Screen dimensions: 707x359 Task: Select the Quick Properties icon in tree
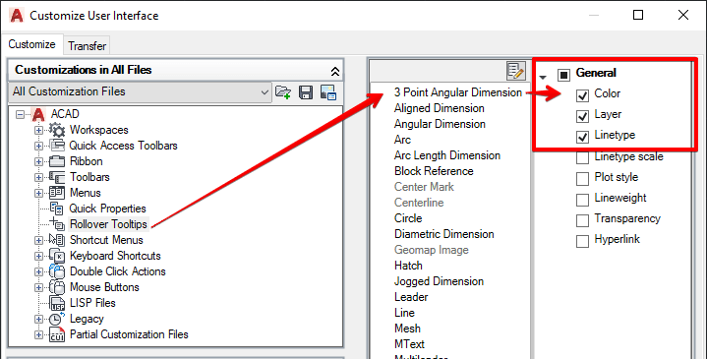coord(57,209)
